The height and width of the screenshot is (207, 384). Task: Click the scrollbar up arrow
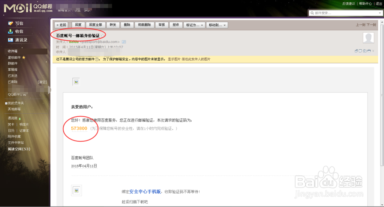coord(382,22)
